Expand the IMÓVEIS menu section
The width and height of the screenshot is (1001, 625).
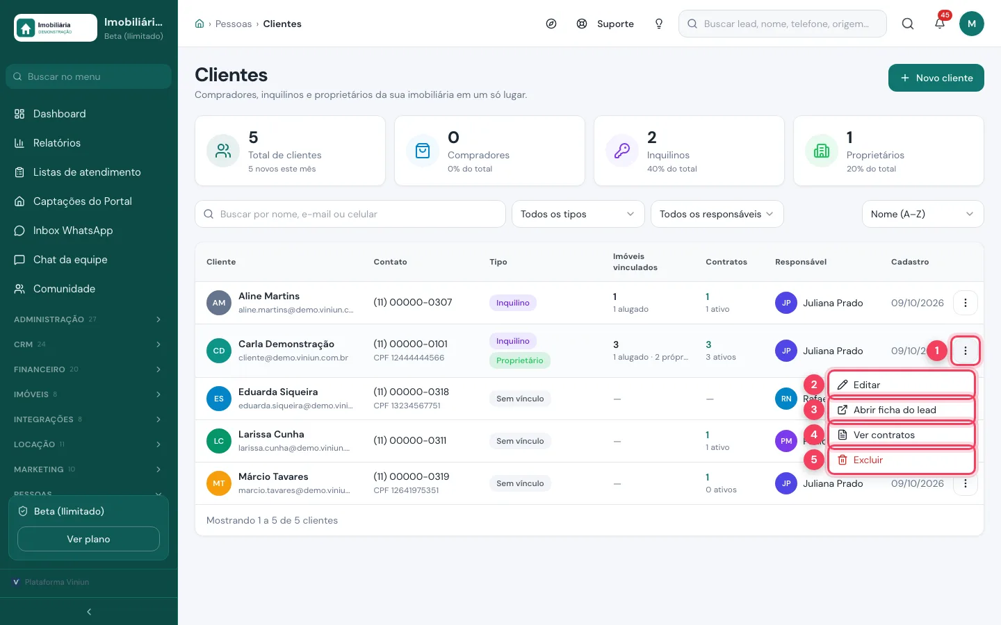click(89, 394)
